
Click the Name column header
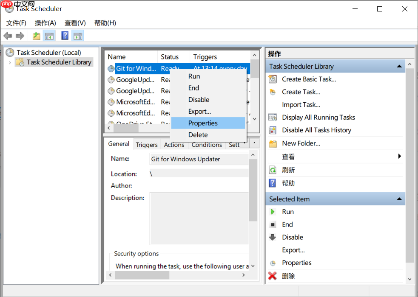click(131, 57)
